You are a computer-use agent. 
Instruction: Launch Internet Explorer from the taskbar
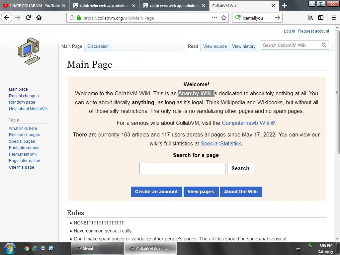pyautogui.click(x=35, y=248)
